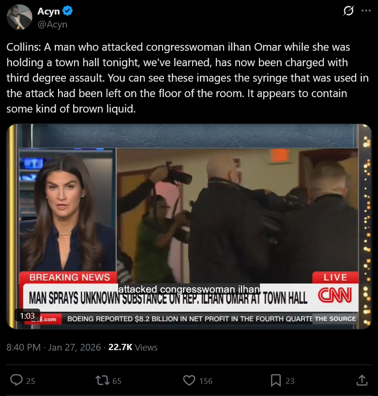Click the 25 replies count
Viewport: 378px width, 396px height.
click(x=30, y=381)
